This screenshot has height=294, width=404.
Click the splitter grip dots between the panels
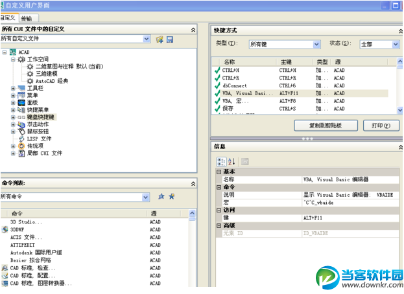307,139
